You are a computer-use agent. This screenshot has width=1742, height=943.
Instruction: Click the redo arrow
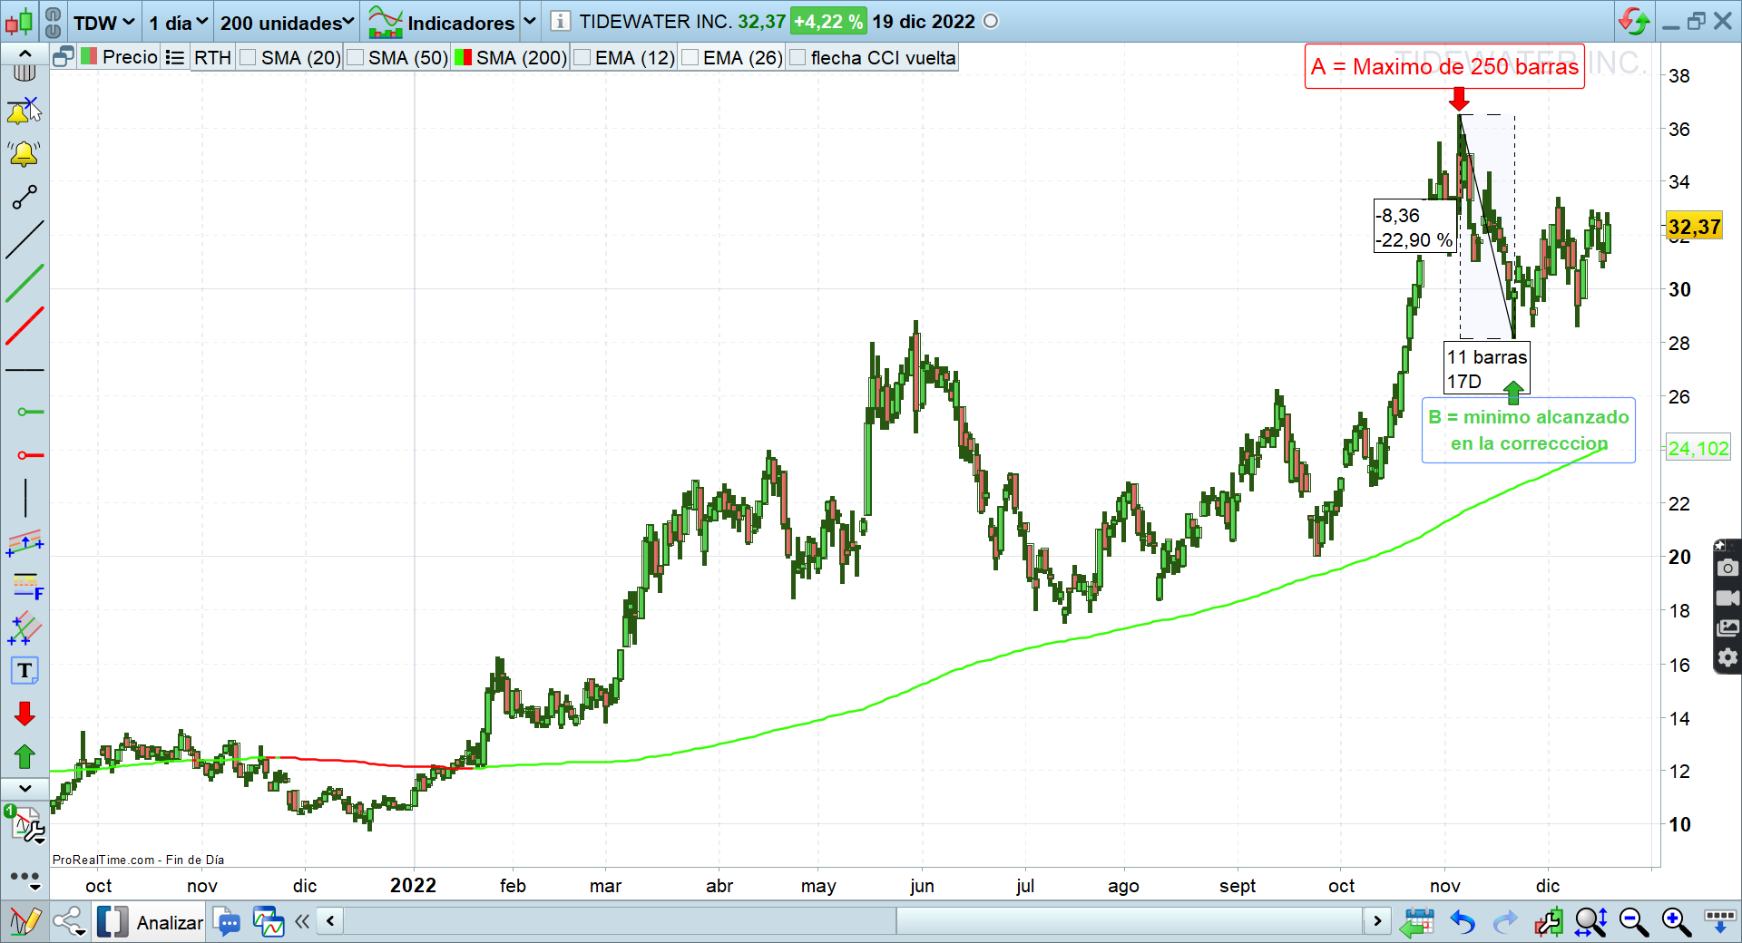[1505, 922]
